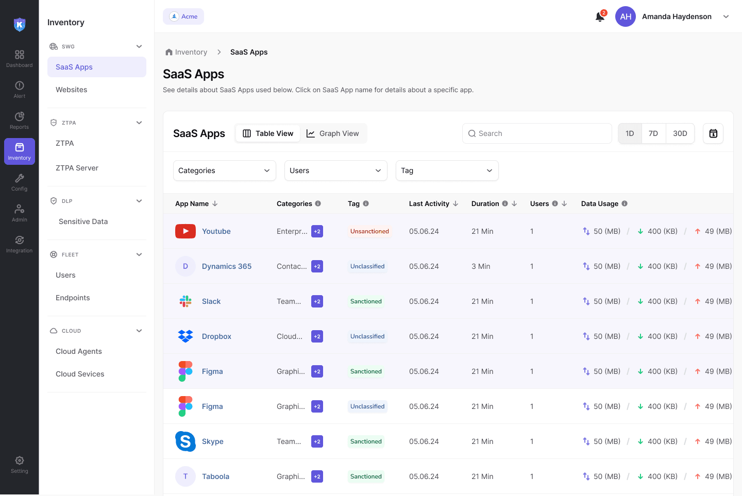Screen dimensions: 742x496
Task: Open the calendar date picker icon
Action: pyautogui.click(x=713, y=133)
